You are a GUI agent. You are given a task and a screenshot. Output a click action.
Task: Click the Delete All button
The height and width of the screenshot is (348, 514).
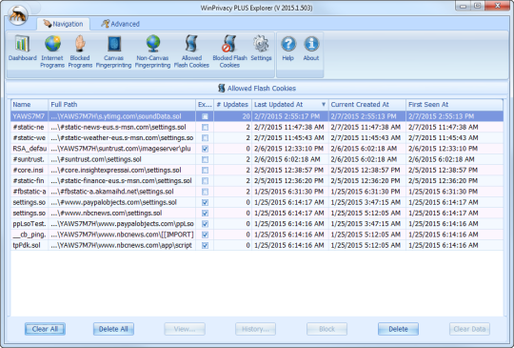click(113, 329)
